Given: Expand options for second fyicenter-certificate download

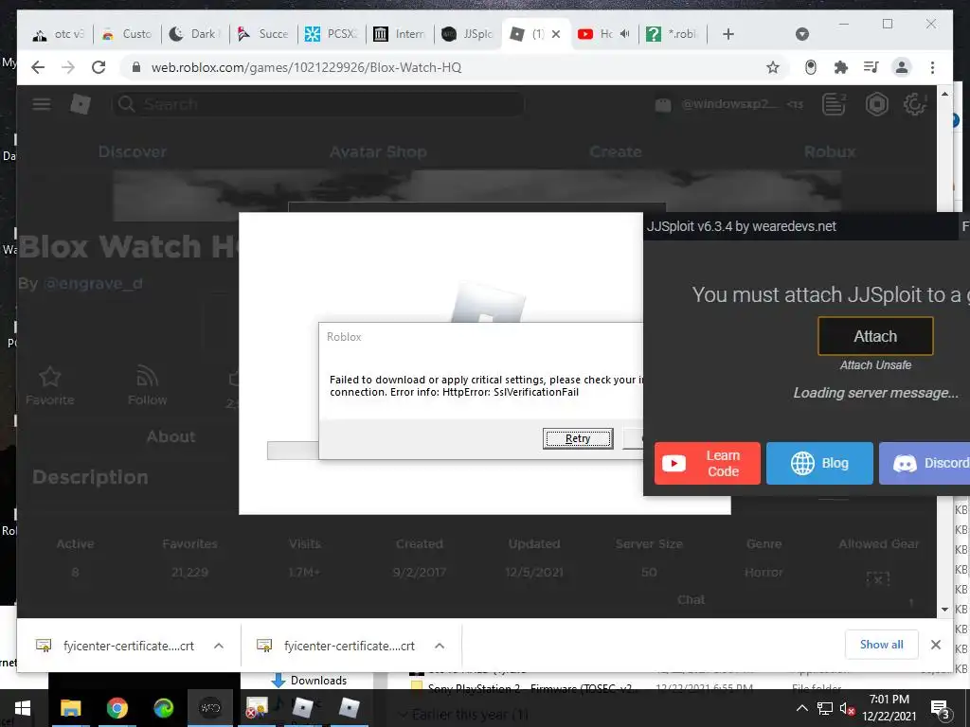Looking at the screenshot, I should click(x=440, y=646).
